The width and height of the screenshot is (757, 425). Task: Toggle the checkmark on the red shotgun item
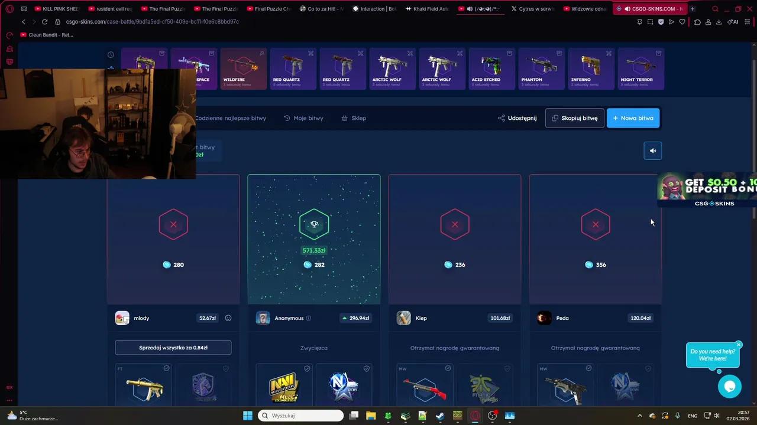pos(448,368)
